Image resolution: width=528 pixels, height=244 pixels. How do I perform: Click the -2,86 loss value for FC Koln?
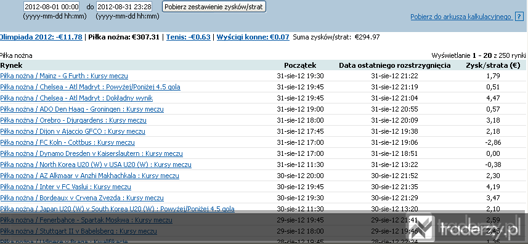(493, 143)
